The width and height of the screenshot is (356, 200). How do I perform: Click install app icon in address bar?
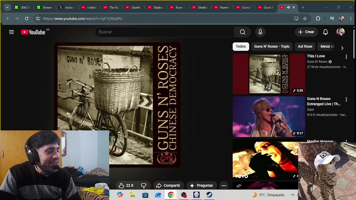pyautogui.click(x=296, y=19)
